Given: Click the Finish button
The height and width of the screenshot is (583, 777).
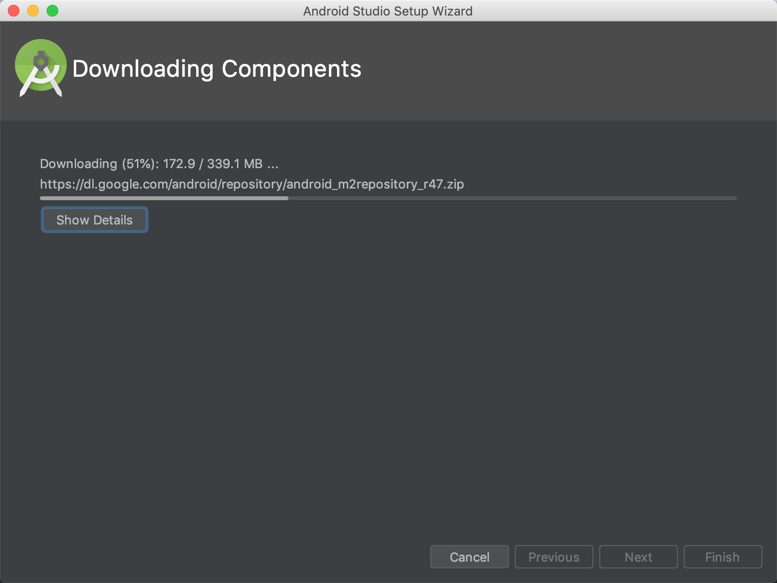Looking at the screenshot, I should (x=723, y=557).
